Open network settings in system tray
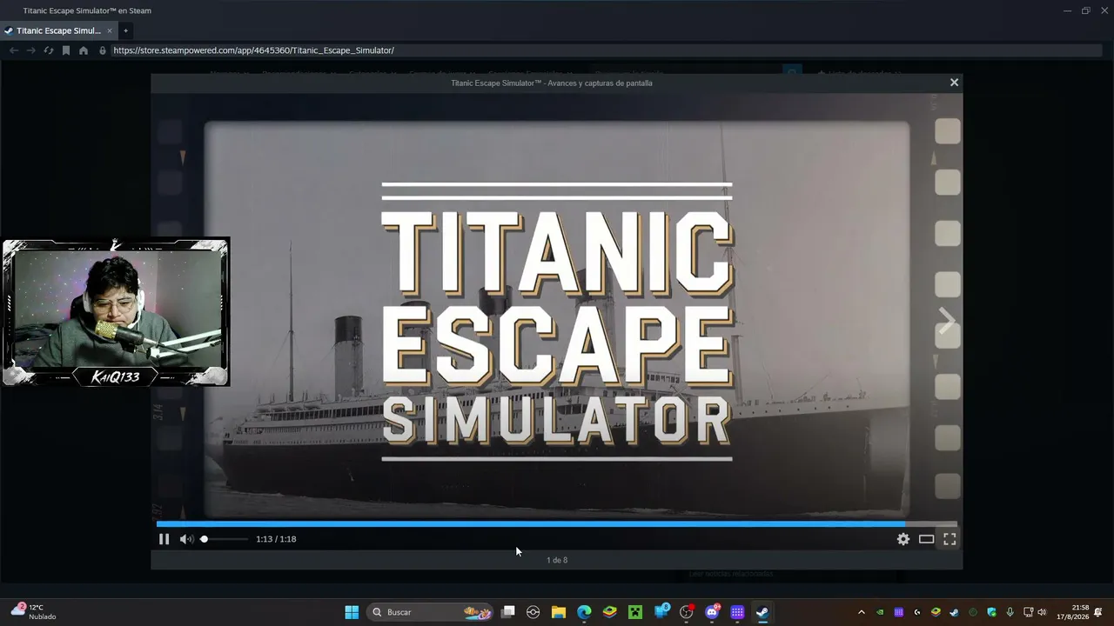 [1028, 612]
